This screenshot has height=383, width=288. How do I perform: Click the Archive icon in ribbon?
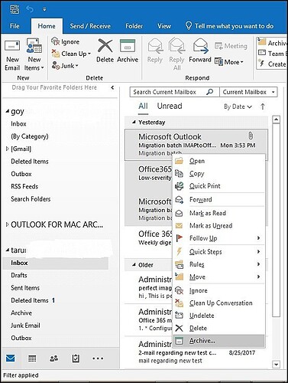(x=128, y=46)
